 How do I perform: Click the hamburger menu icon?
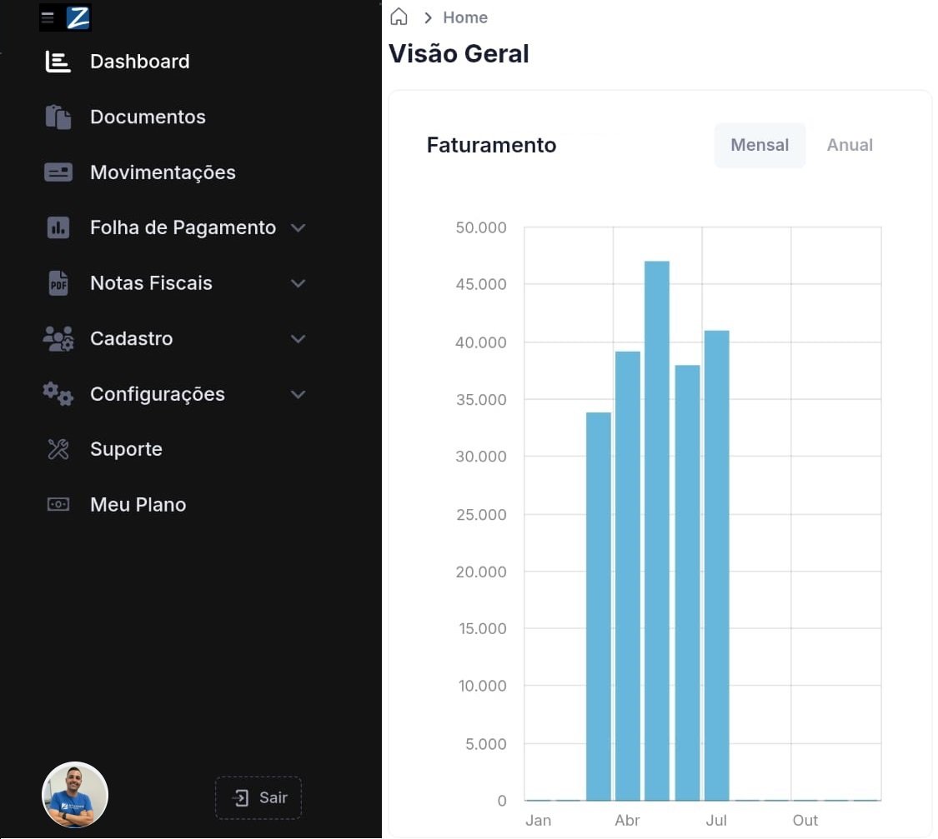tap(48, 17)
